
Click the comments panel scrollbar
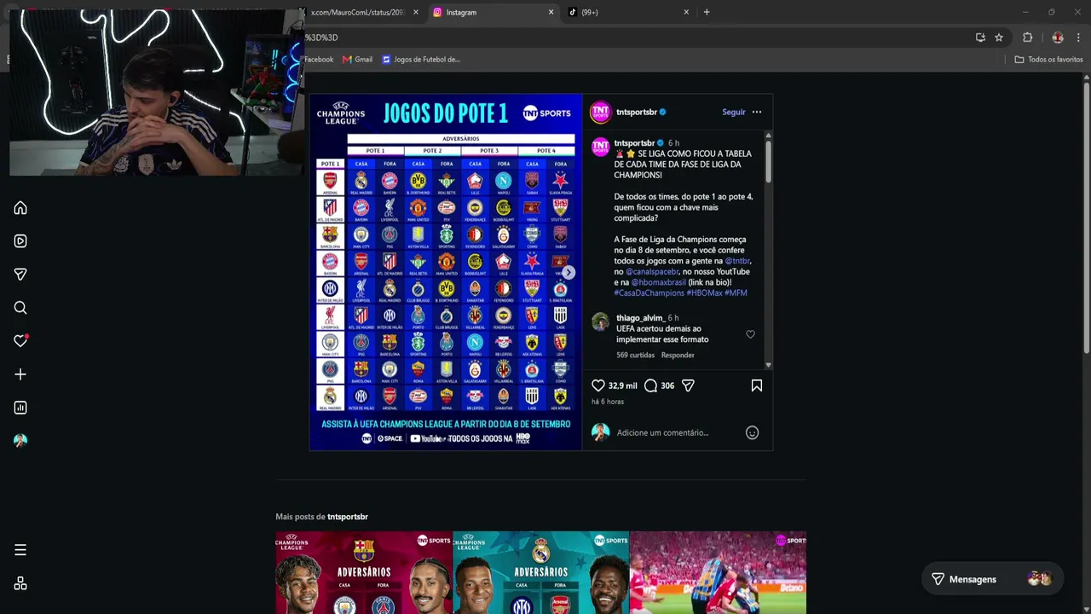[x=768, y=160]
